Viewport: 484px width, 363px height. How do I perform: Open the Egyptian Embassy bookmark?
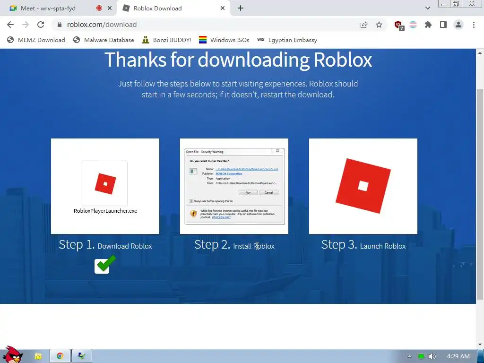point(287,40)
